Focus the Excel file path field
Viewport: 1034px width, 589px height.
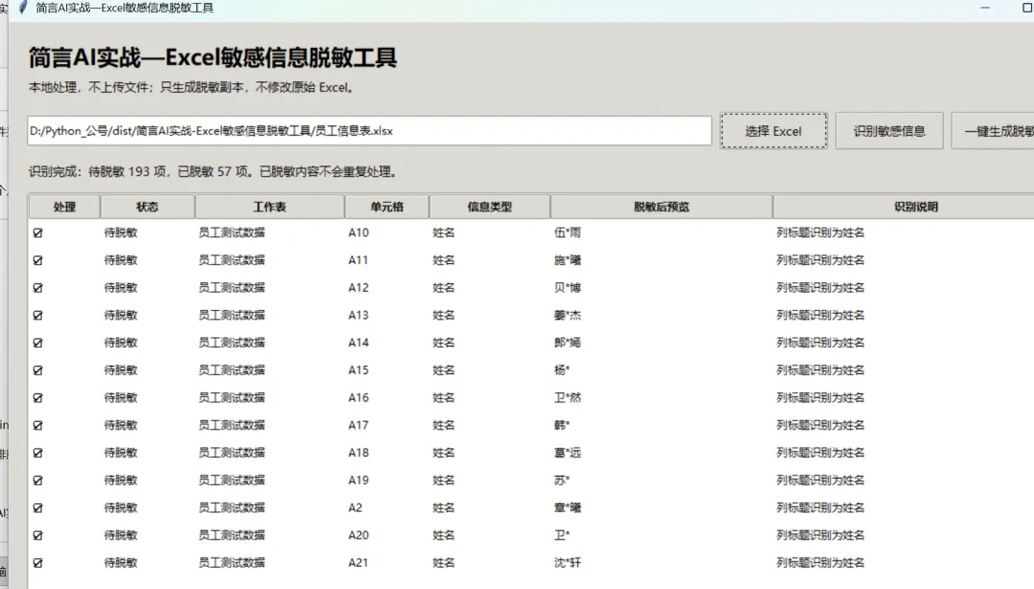370,130
